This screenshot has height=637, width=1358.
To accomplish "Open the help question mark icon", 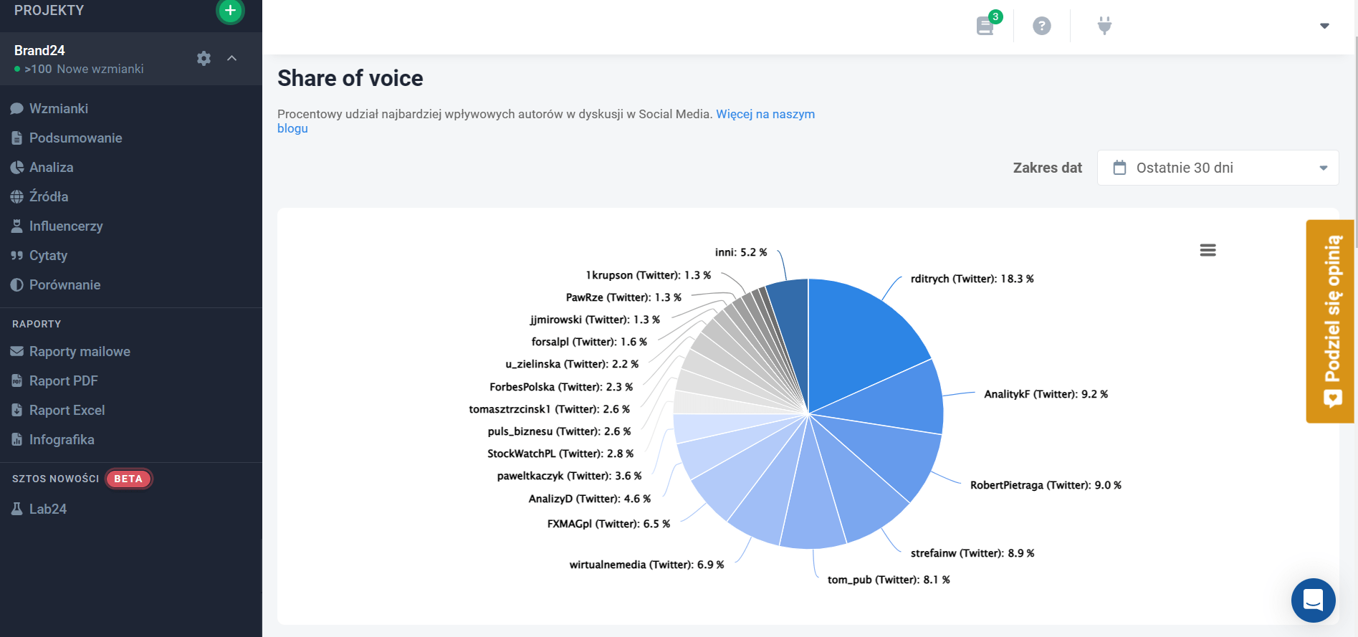I will (1042, 26).
